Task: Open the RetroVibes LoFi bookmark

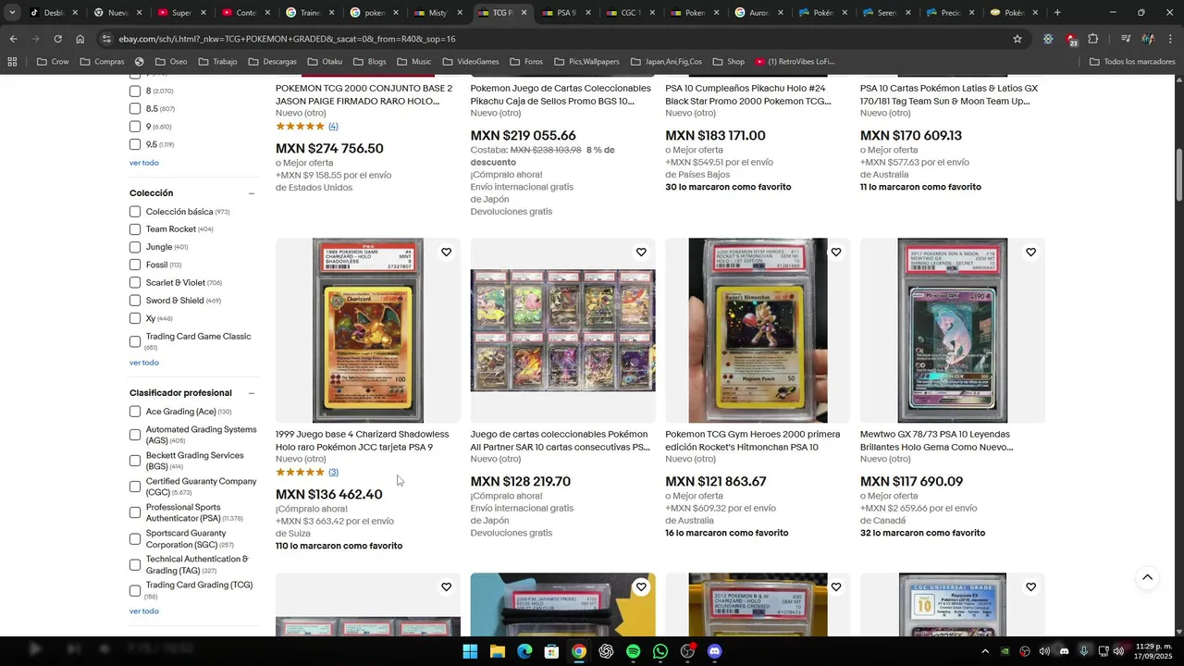Action: pos(795,62)
